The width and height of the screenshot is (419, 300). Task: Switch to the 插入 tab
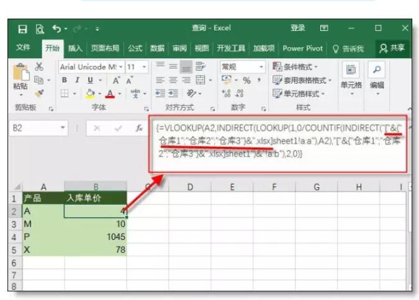pyautogui.click(x=75, y=48)
